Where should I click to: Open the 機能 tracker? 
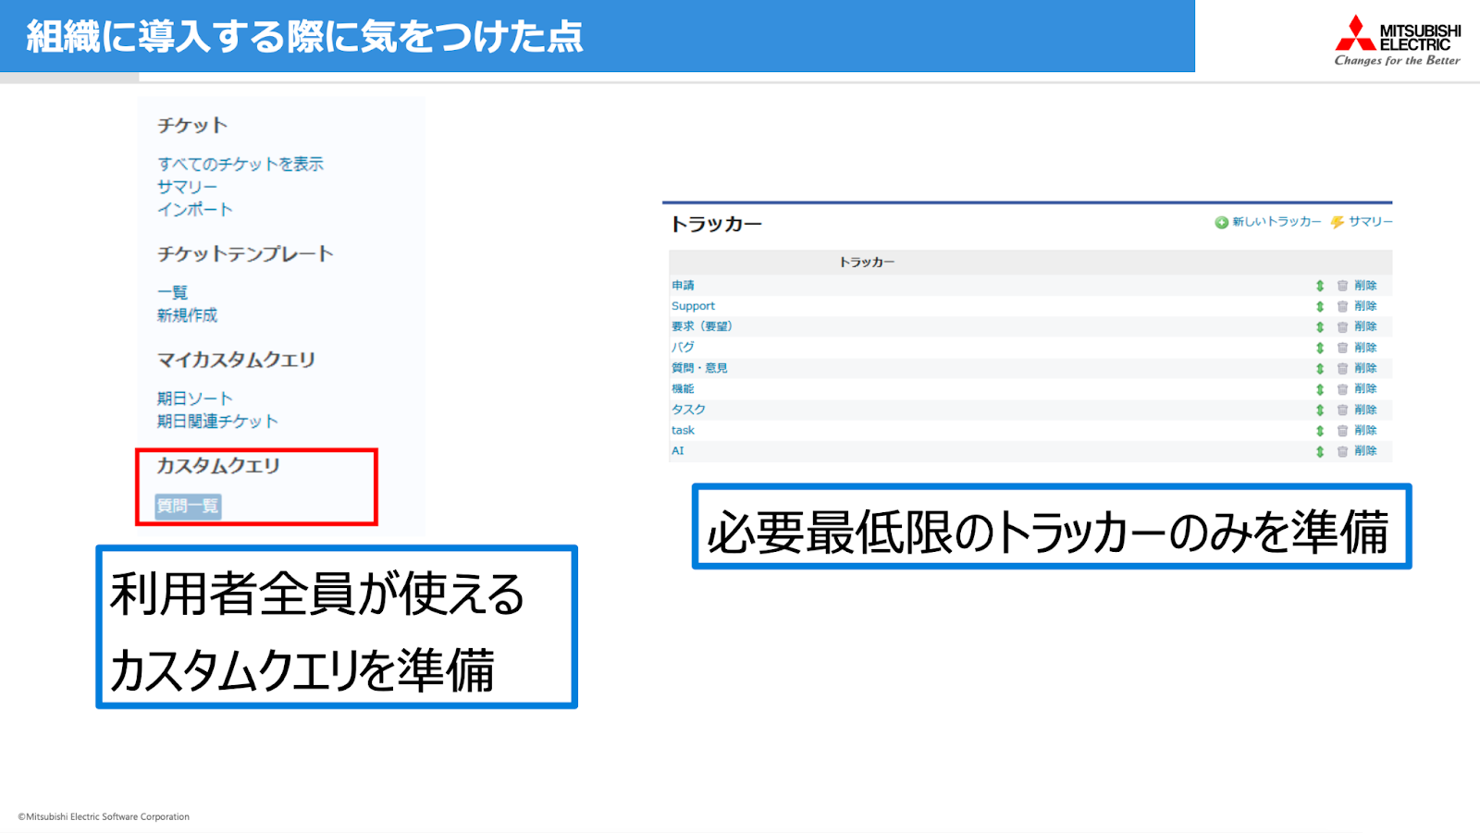pyautogui.click(x=683, y=389)
